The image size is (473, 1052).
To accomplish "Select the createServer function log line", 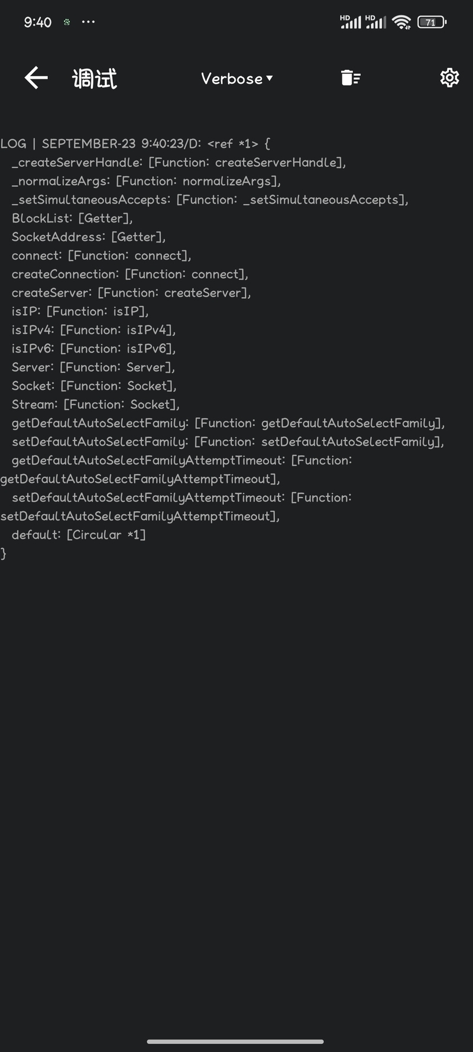I will (x=131, y=293).
